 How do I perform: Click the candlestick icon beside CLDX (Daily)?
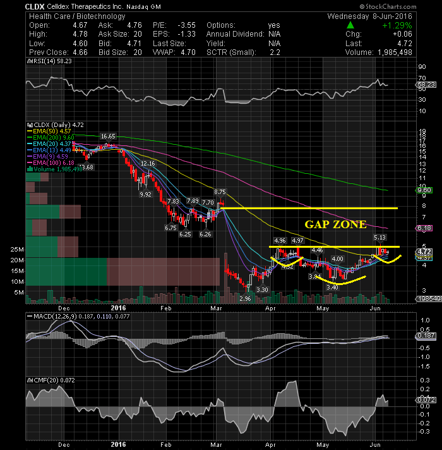click(30, 125)
